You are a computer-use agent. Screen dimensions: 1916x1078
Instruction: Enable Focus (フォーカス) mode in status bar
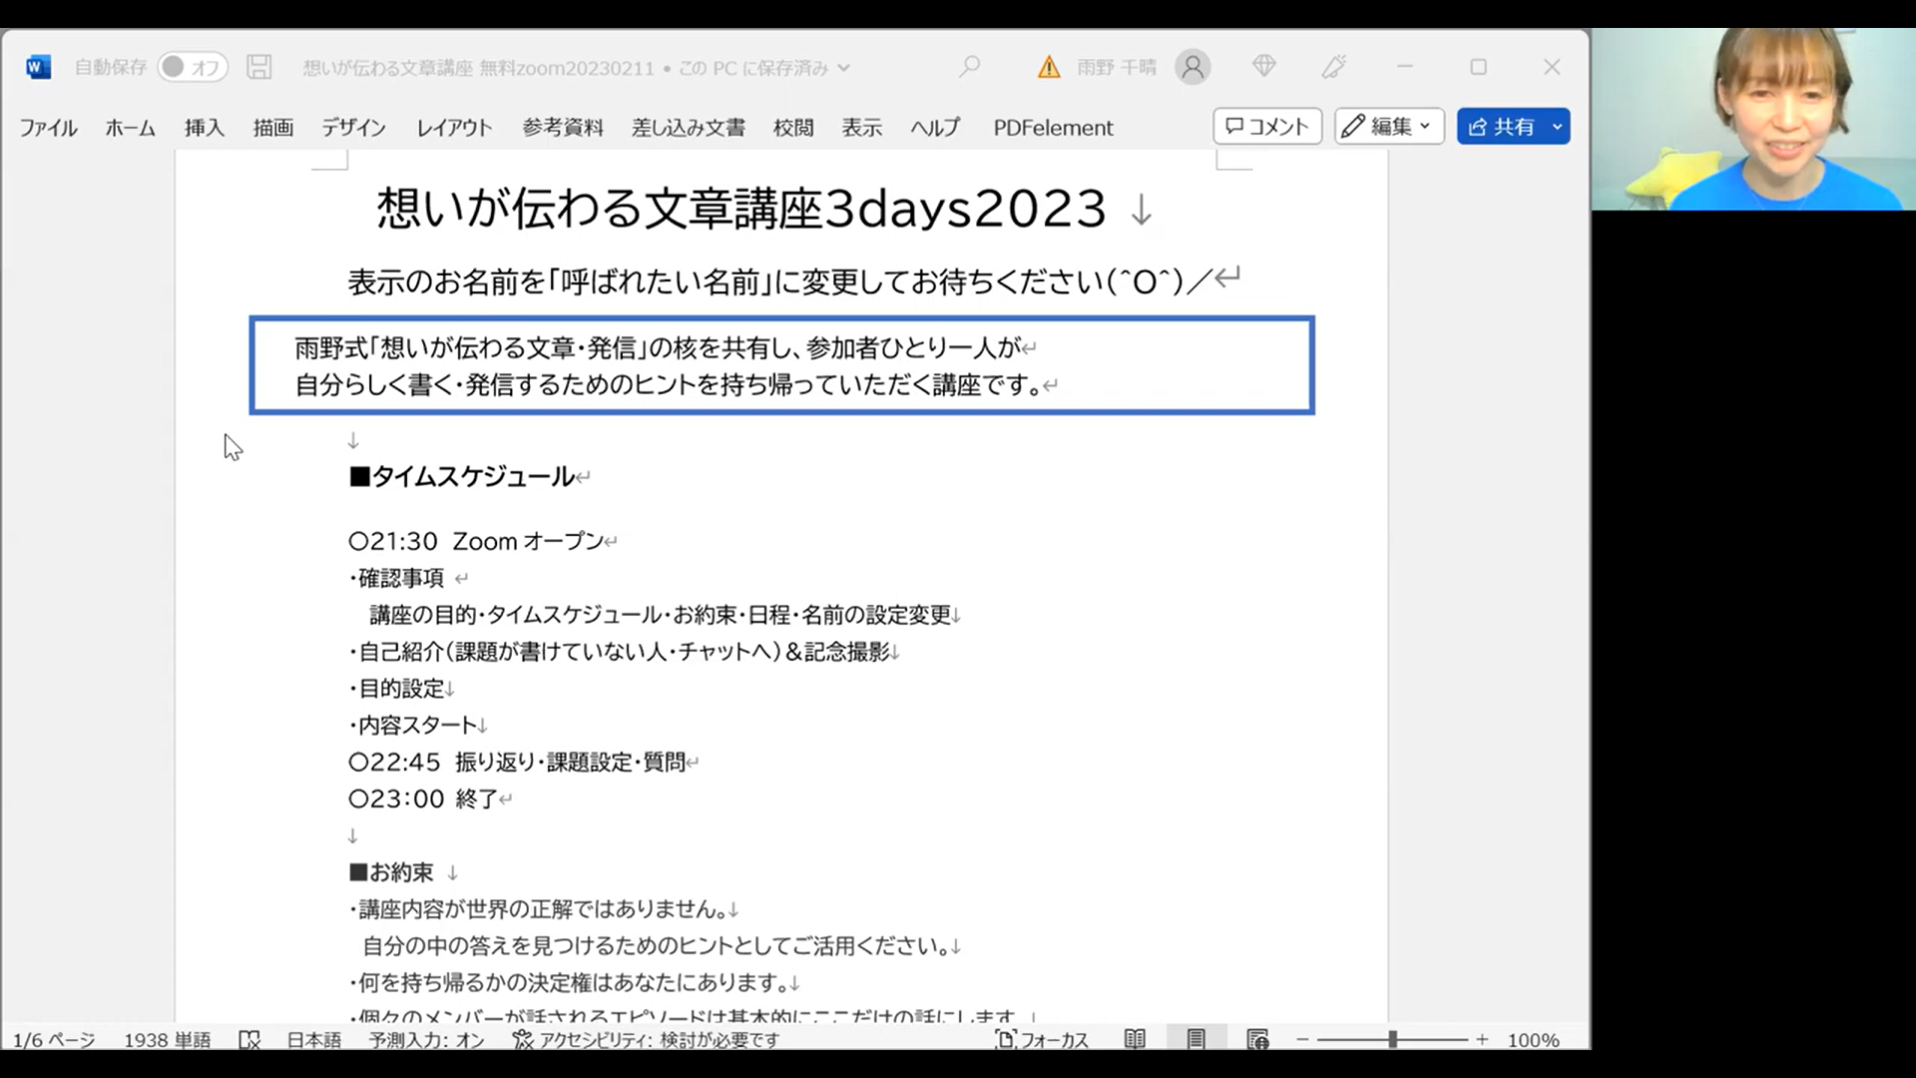(1042, 1039)
